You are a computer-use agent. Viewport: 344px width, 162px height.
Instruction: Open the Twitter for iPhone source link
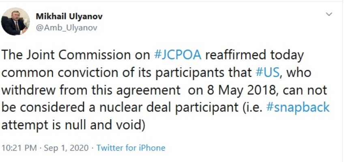pyautogui.click(x=131, y=148)
